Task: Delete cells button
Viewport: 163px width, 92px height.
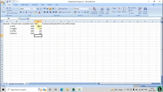Action: pyautogui.click(x=119, y=10)
